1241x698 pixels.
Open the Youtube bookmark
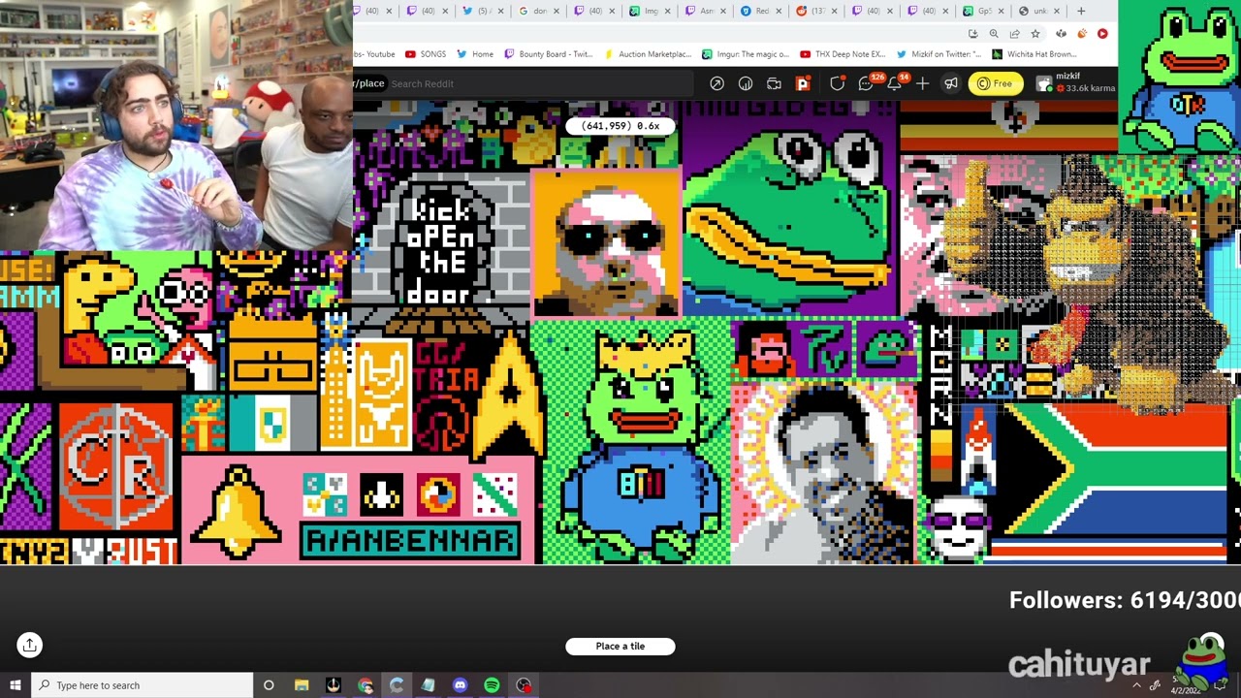(375, 54)
